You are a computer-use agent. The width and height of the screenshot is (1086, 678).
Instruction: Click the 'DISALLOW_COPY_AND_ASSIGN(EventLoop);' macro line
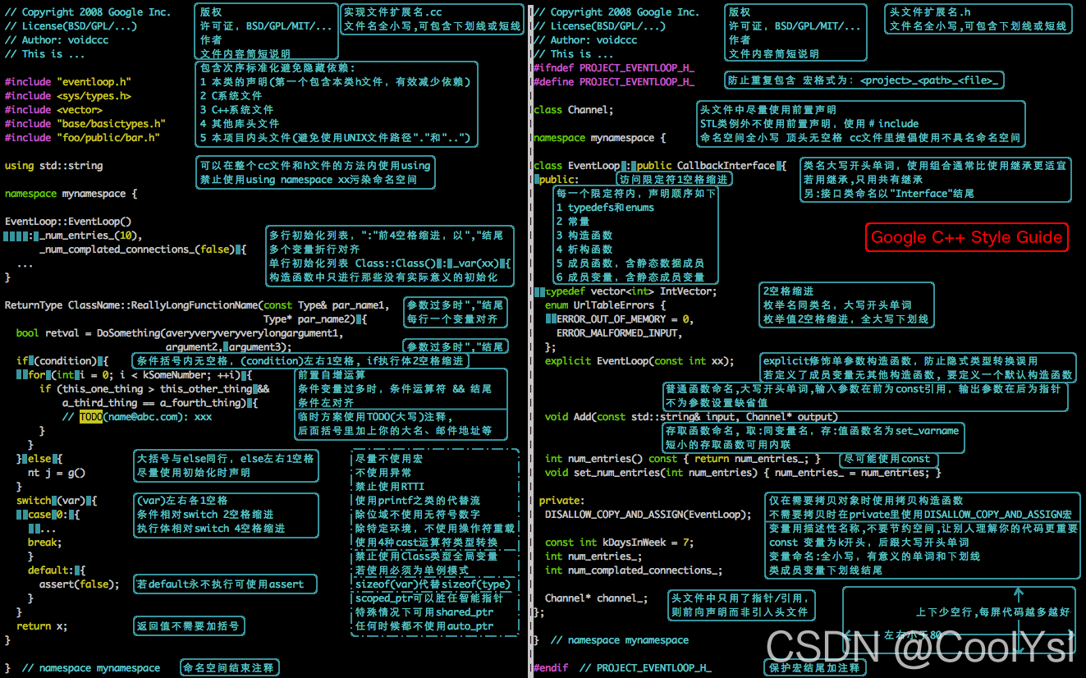click(648, 515)
